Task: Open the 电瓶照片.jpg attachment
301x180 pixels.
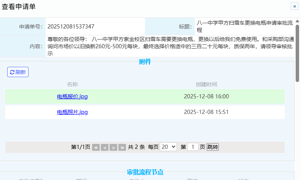Action: [72, 112]
